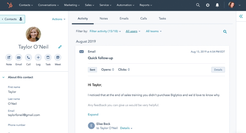Open the Service menu
Viewport: 246px width, 133px height.
click(x=105, y=5)
